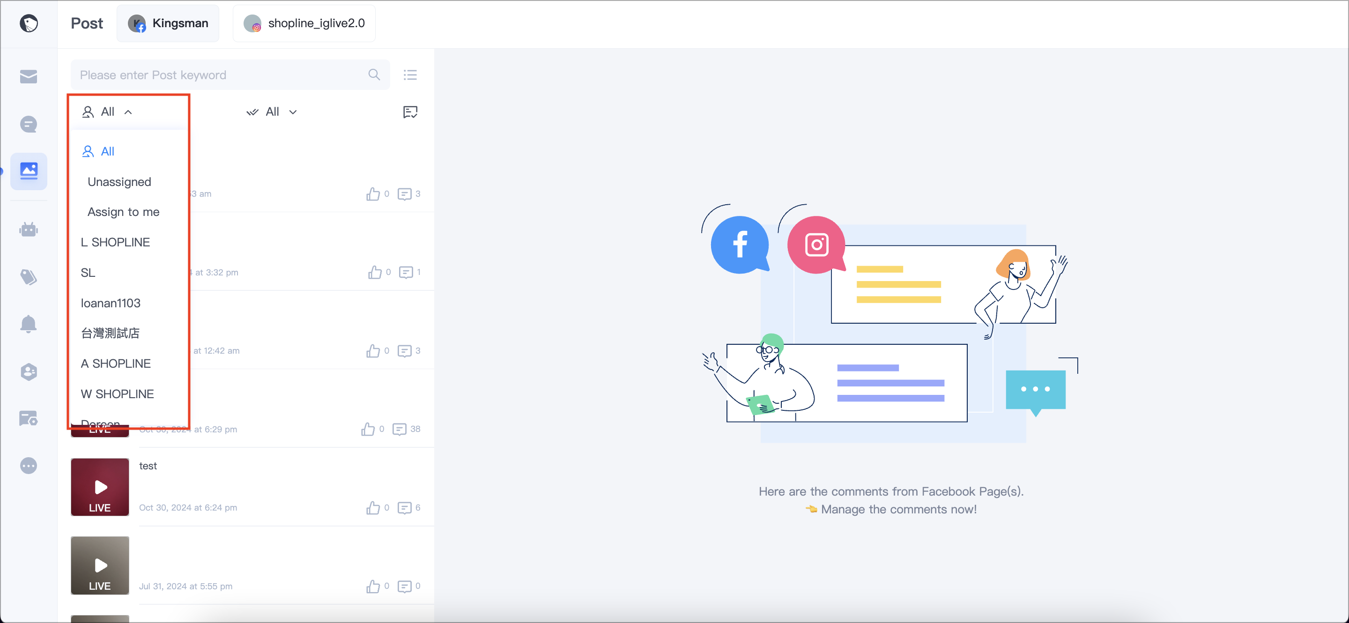The image size is (1349, 623).
Task: Click comment icon showing 38 comments
Action: tap(400, 429)
